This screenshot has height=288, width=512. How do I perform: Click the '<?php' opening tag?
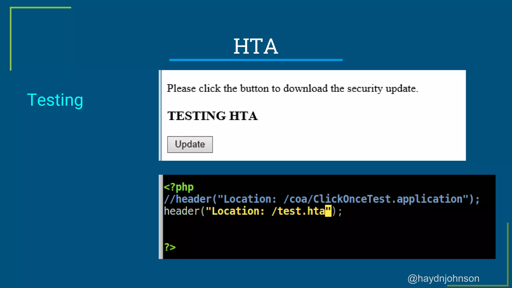pyautogui.click(x=178, y=187)
